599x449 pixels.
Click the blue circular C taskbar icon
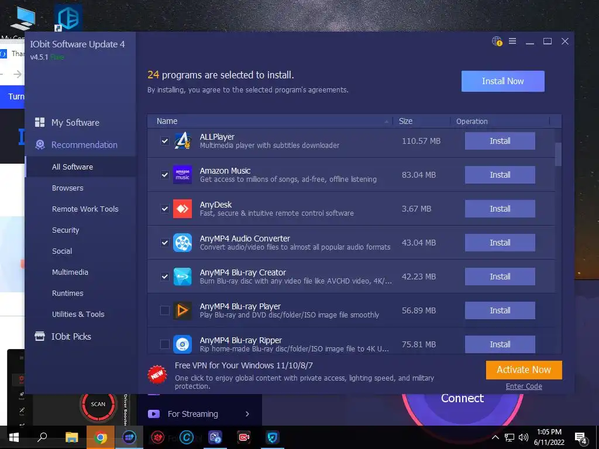tap(187, 437)
